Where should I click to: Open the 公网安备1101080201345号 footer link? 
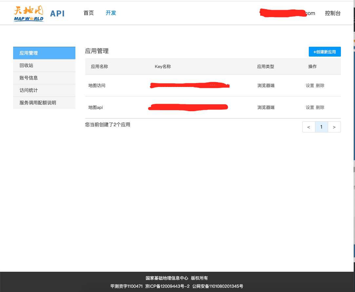pyautogui.click(x=218, y=286)
